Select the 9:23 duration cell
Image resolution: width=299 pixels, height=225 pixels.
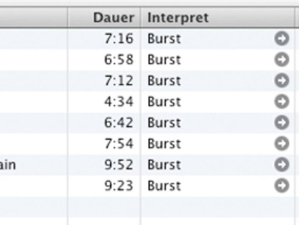(118, 186)
